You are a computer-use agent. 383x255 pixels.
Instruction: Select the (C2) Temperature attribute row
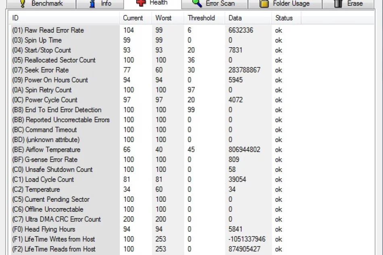tap(60, 189)
